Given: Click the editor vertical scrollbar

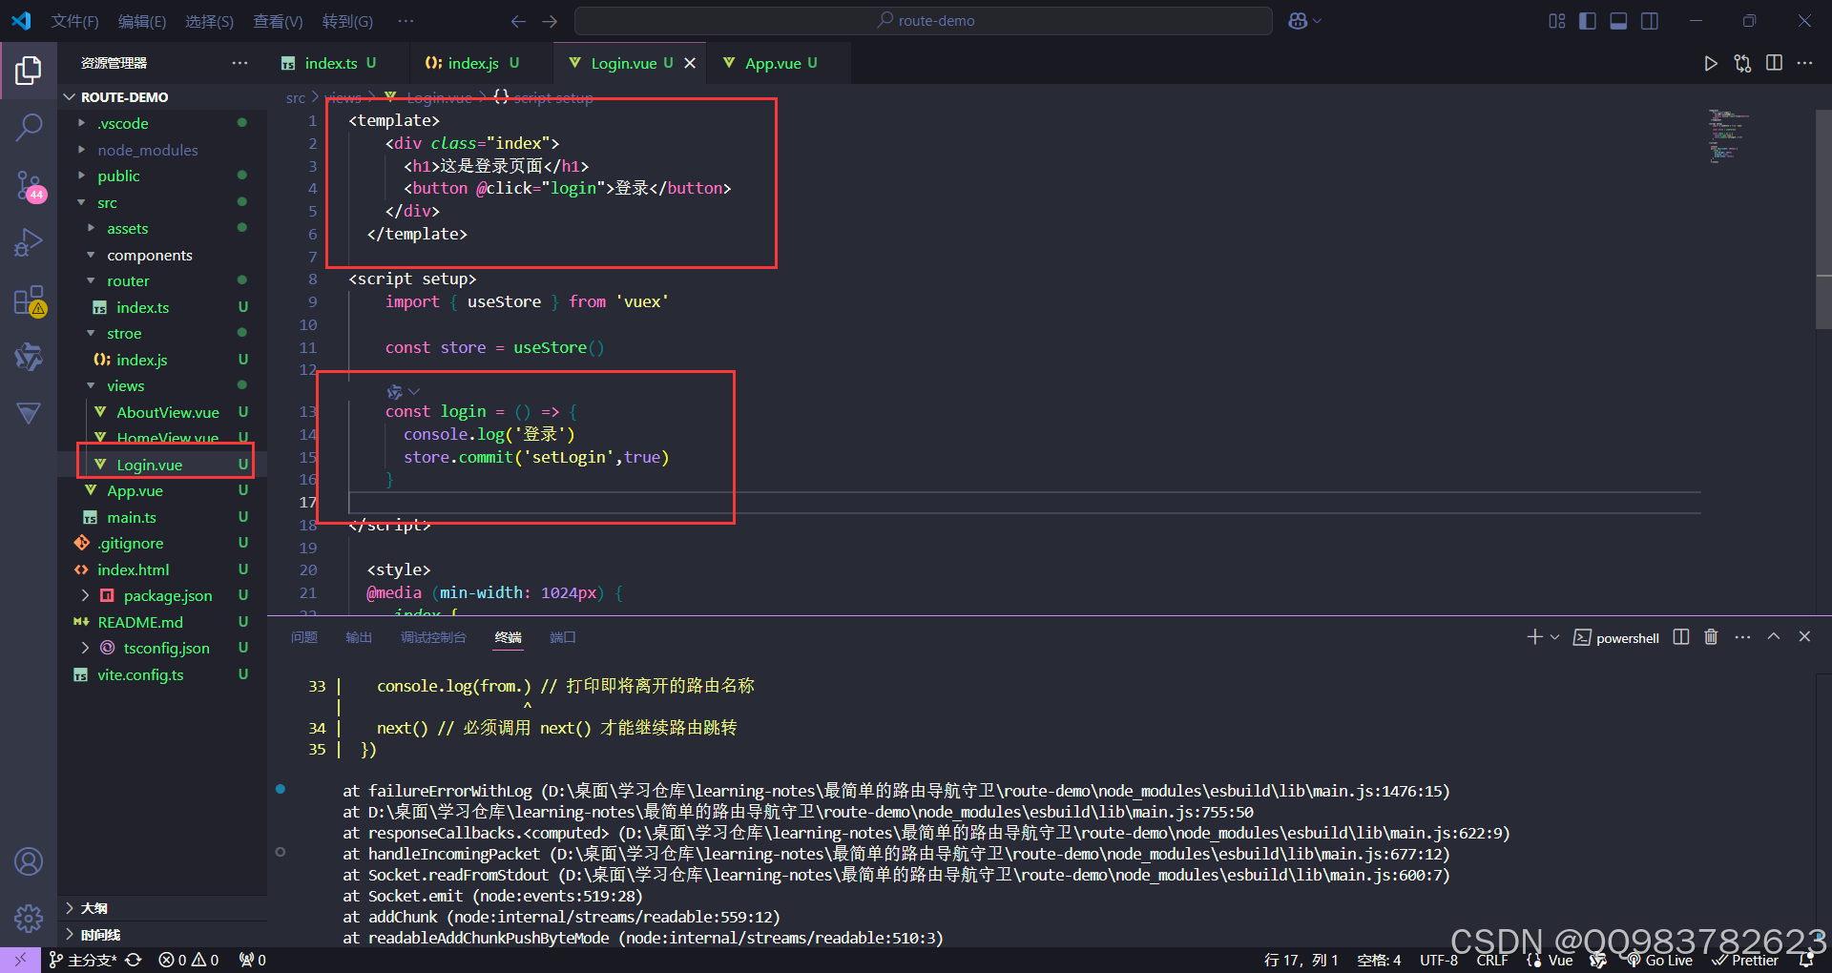Looking at the screenshot, I should tap(1822, 219).
